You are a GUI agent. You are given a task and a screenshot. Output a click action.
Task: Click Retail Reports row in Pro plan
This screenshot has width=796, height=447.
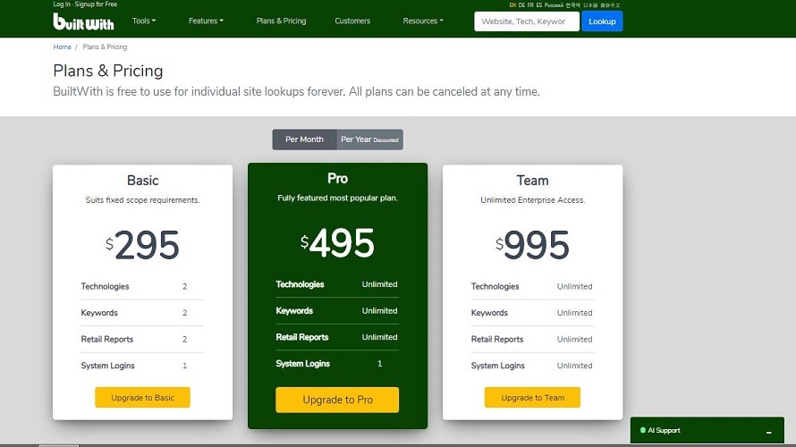(337, 337)
